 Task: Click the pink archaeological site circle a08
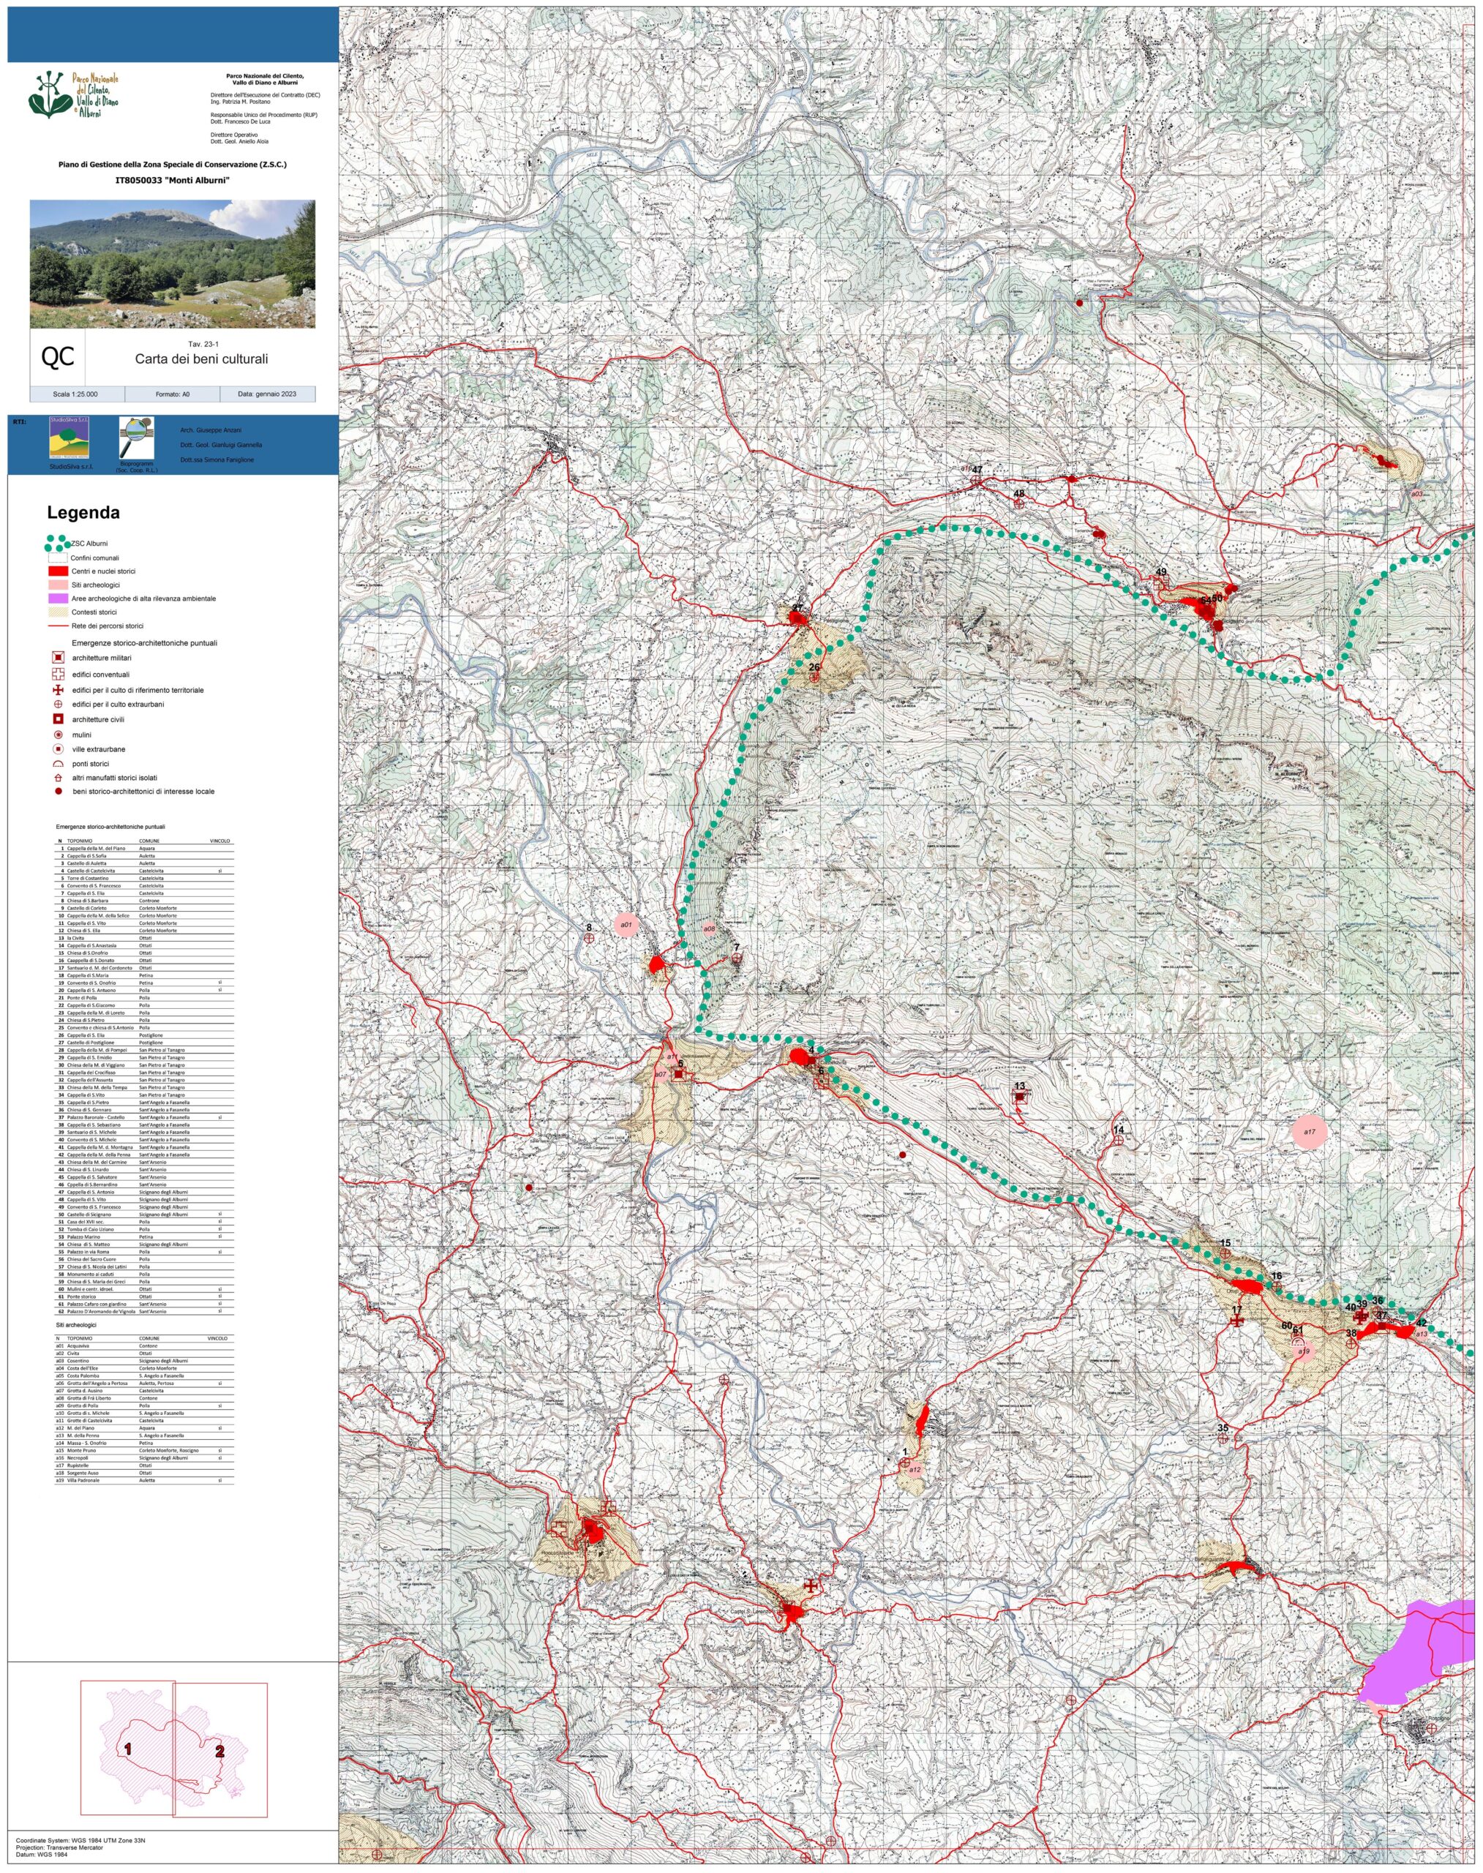click(x=708, y=929)
